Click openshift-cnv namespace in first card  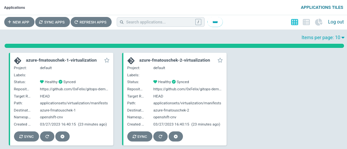pos(51,117)
